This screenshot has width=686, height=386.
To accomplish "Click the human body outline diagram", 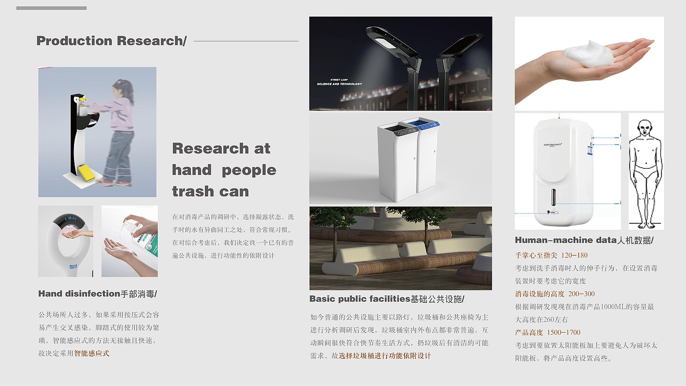I will tap(646, 171).
